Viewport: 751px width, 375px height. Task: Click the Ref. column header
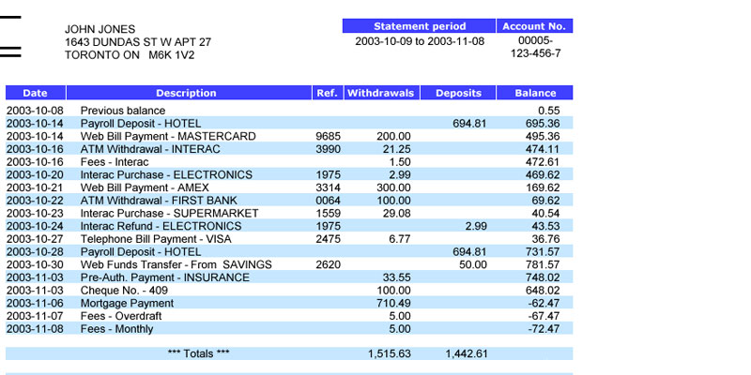(328, 93)
